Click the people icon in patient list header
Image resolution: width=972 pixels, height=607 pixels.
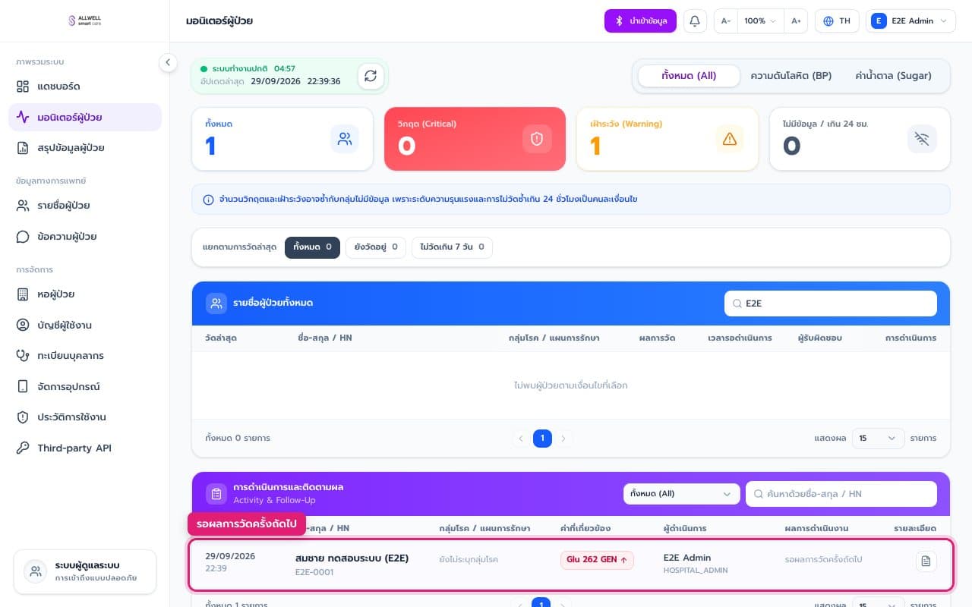[216, 303]
